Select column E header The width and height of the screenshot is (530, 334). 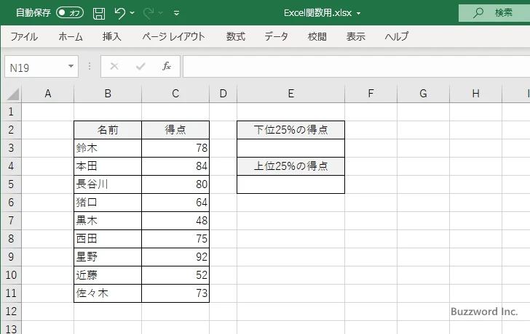pyautogui.click(x=291, y=94)
